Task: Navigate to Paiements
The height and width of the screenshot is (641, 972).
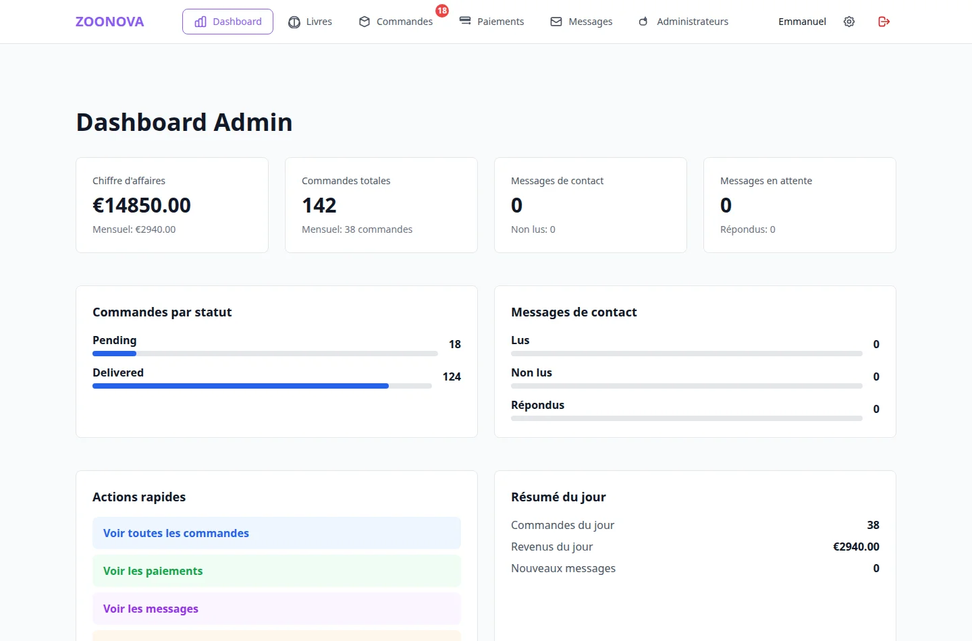Action: tap(491, 22)
